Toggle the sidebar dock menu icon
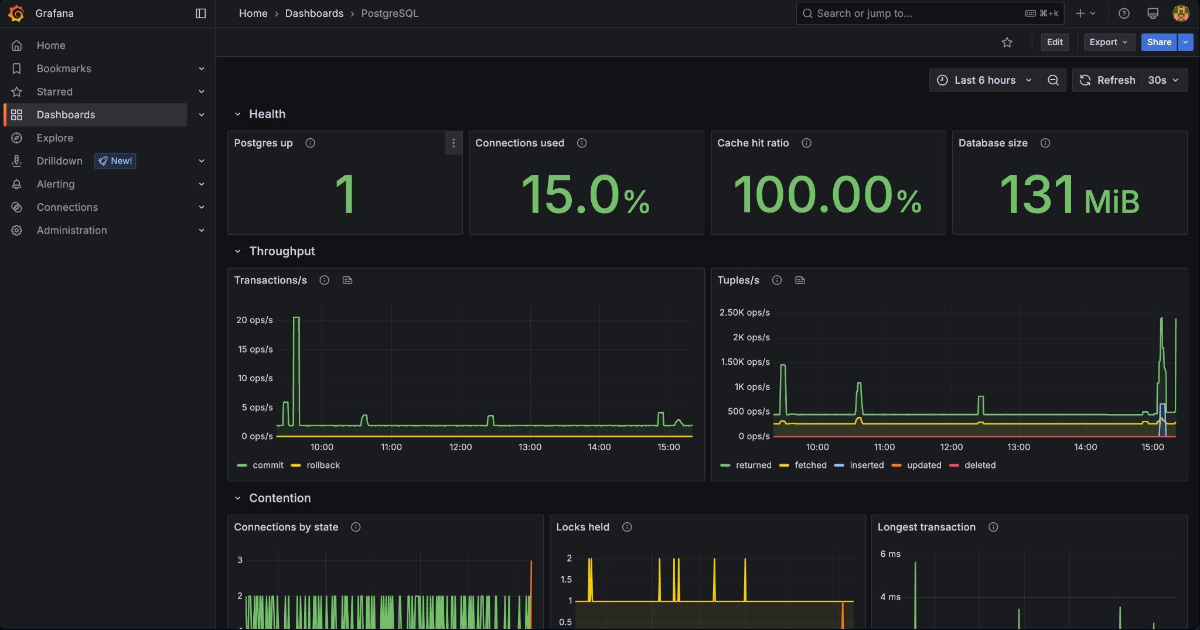Viewport: 1200px width, 630px height. (200, 13)
